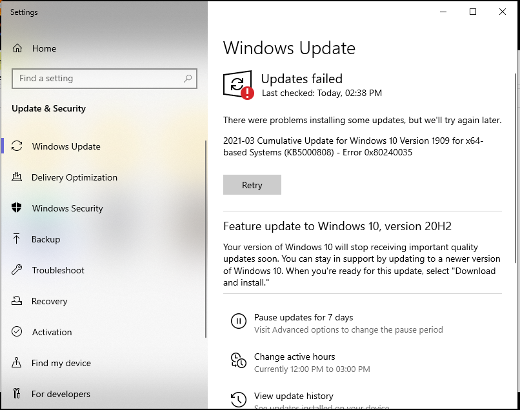The width and height of the screenshot is (520, 410).
Task: Click the Find my device person icon
Action: click(17, 362)
